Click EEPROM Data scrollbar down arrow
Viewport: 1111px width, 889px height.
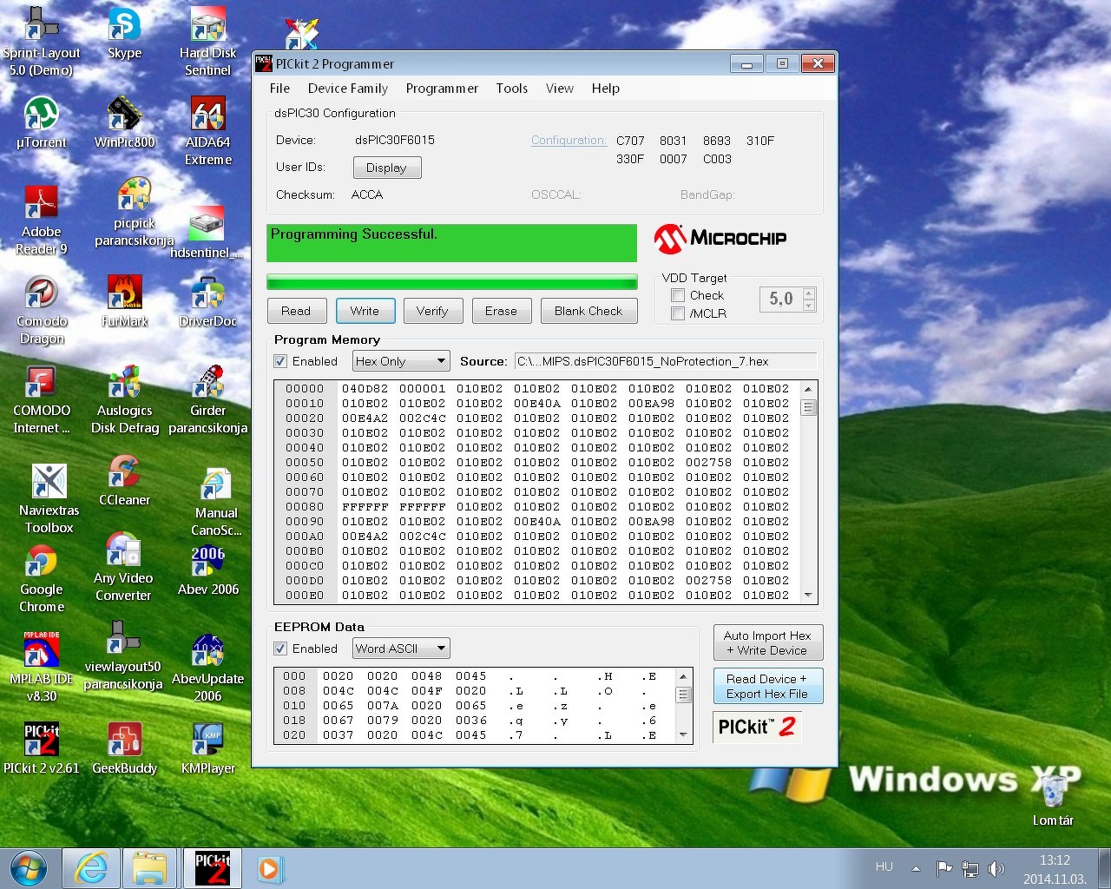pos(683,734)
